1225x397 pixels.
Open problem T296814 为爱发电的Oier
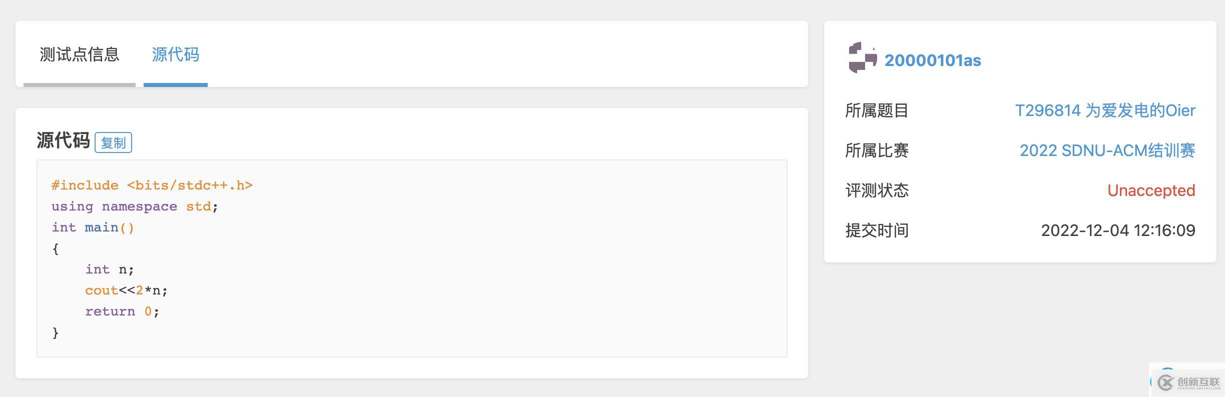pos(1105,110)
